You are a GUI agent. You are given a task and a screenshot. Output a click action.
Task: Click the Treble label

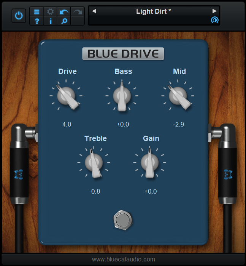tap(95, 138)
